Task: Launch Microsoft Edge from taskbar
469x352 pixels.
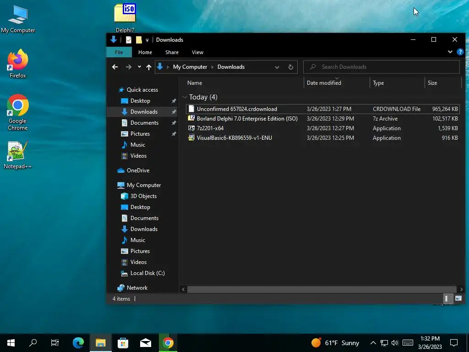Action: 78,343
